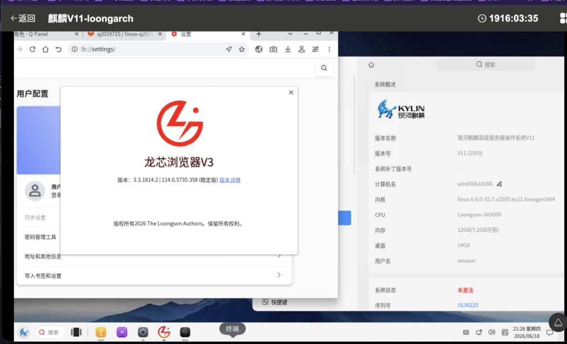Click the user avatar in 用户配置
Image resolution: width=567 pixels, height=344 pixels.
35,191
